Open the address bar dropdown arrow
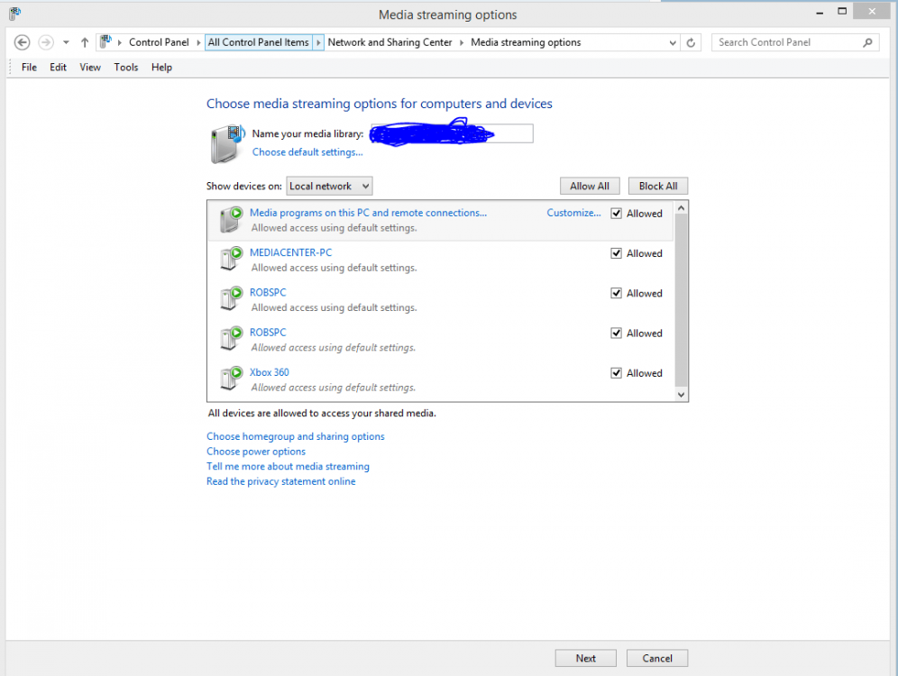This screenshot has height=676, width=898. click(x=672, y=41)
